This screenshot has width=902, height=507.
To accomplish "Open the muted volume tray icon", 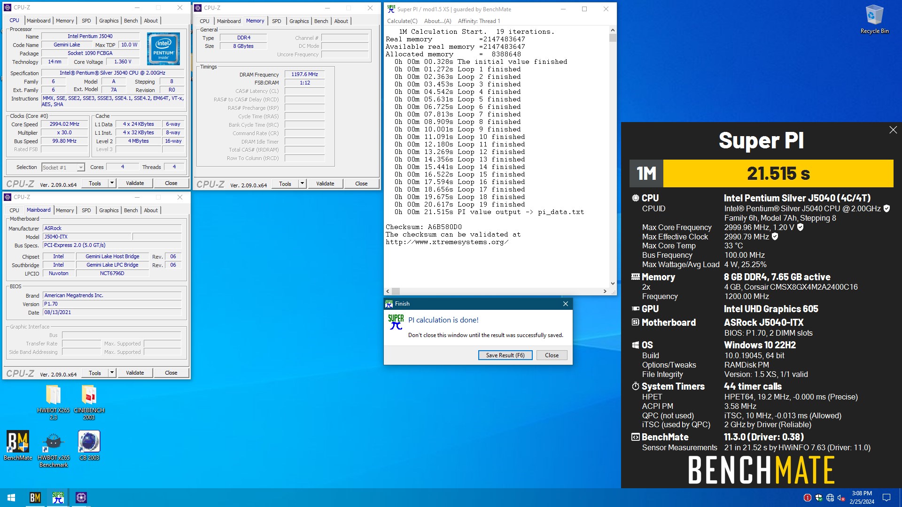I will point(841,498).
